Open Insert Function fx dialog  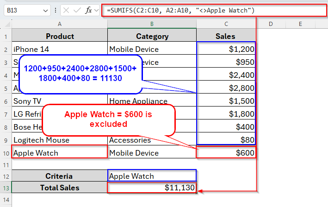click(x=88, y=10)
